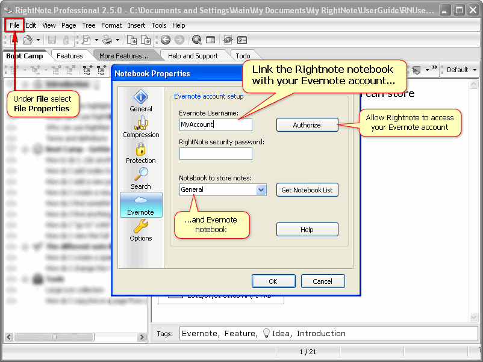
Task: Open the Page menu
Action: click(x=69, y=25)
